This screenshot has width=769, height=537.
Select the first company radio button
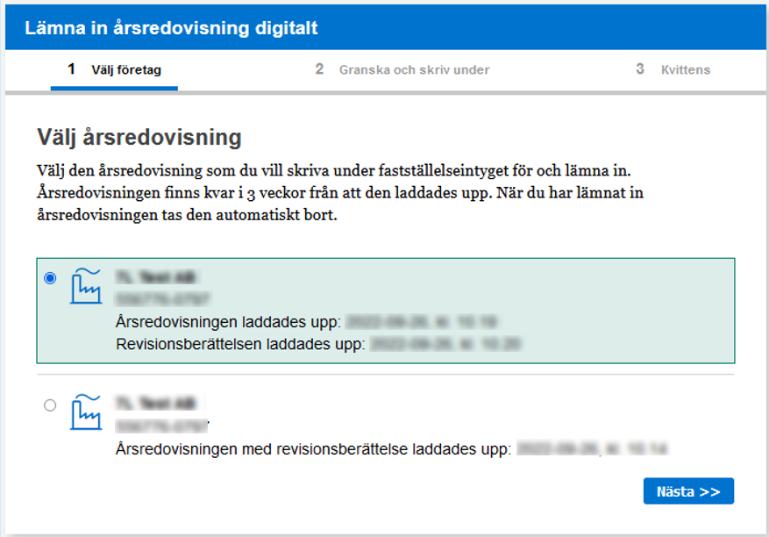50,278
